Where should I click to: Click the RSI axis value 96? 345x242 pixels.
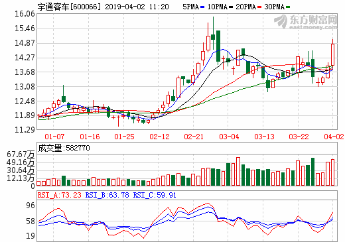(x=31, y=206)
